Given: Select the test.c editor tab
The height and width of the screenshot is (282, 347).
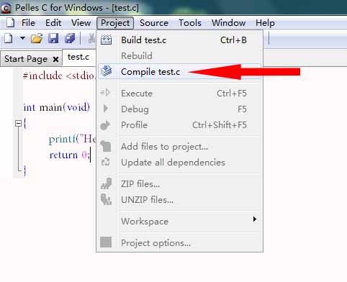Looking at the screenshot, I should pos(78,57).
